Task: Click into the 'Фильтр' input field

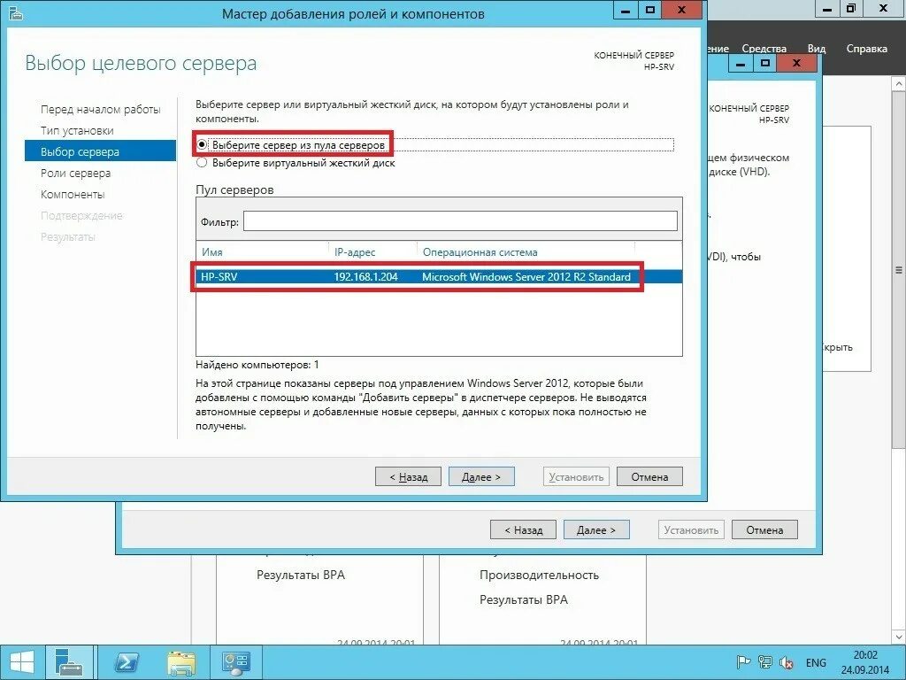Action: pos(460,220)
